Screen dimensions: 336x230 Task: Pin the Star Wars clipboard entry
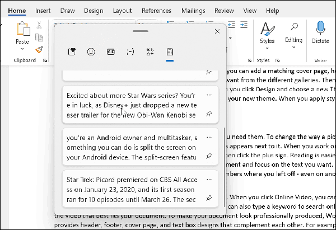tap(209, 114)
